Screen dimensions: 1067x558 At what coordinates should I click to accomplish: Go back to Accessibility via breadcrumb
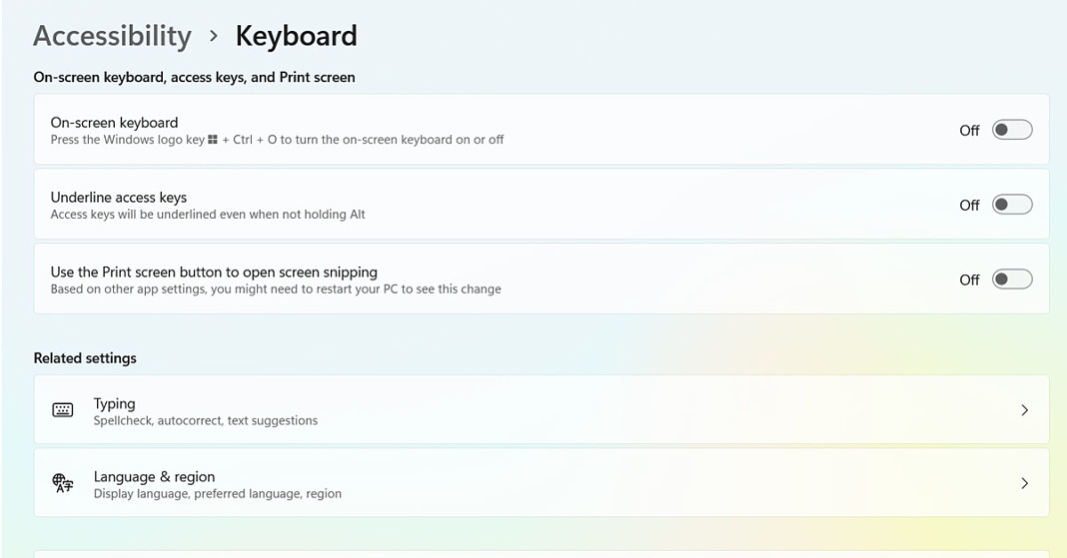pos(112,36)
